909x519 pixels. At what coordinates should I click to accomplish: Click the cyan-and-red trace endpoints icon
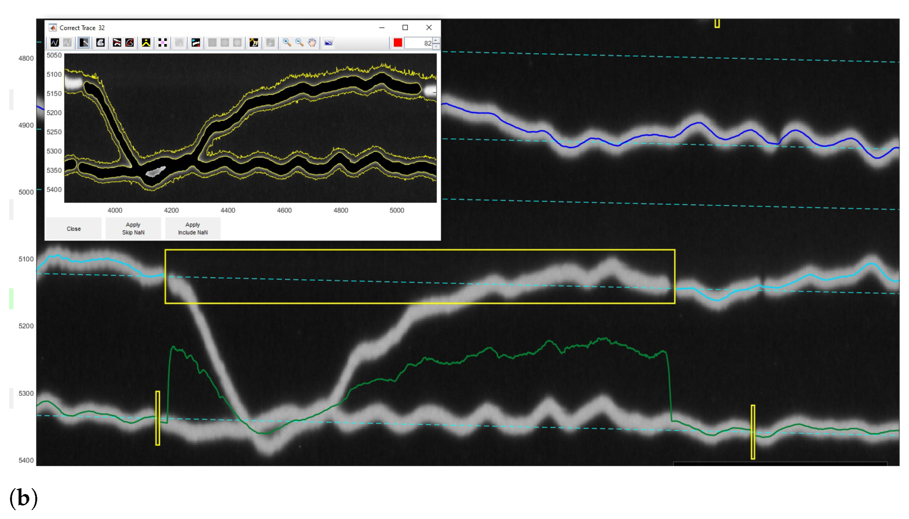196,43
